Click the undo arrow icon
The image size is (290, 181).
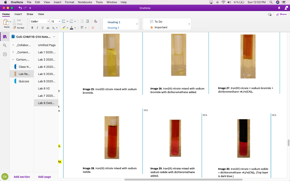tap(20, 8)
